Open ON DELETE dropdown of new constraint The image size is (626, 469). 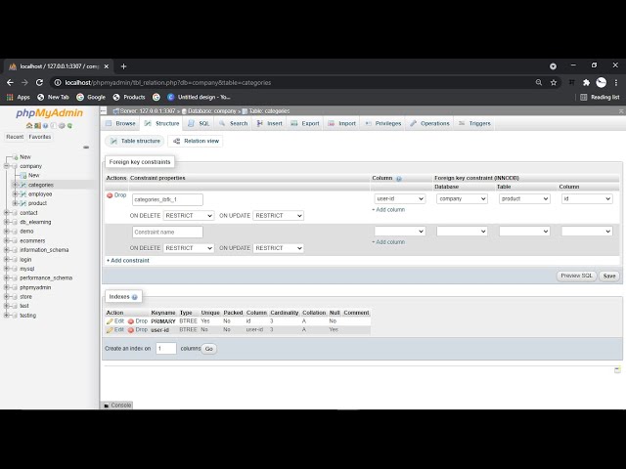point(189,248)
